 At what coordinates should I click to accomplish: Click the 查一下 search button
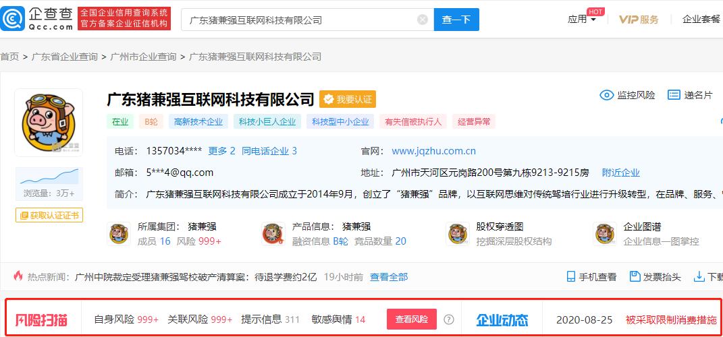[456, 20]
